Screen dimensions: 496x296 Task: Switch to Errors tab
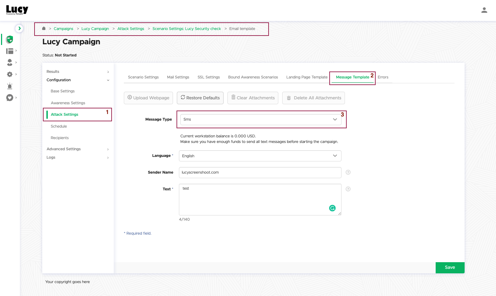[x=383, y=77]
